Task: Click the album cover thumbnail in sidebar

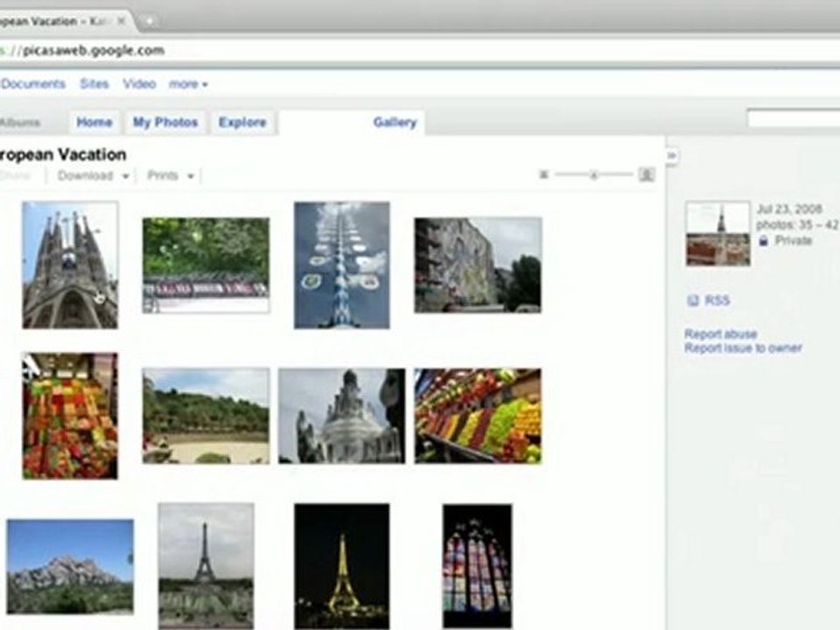Action: point(717,234)
